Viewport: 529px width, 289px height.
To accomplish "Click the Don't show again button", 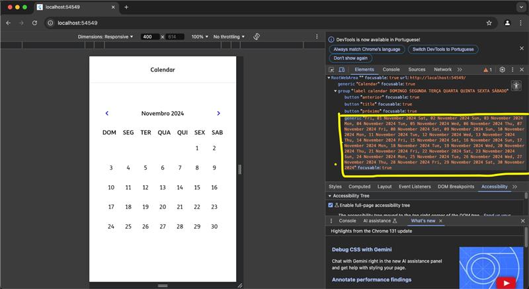I will [x=350, y=58].
